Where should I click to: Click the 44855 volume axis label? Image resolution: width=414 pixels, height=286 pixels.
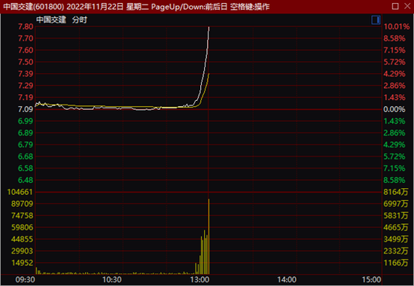coord(22,239)
